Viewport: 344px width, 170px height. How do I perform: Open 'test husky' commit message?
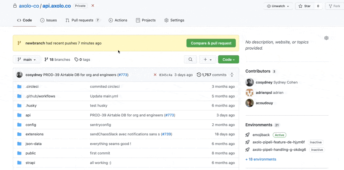98,105
